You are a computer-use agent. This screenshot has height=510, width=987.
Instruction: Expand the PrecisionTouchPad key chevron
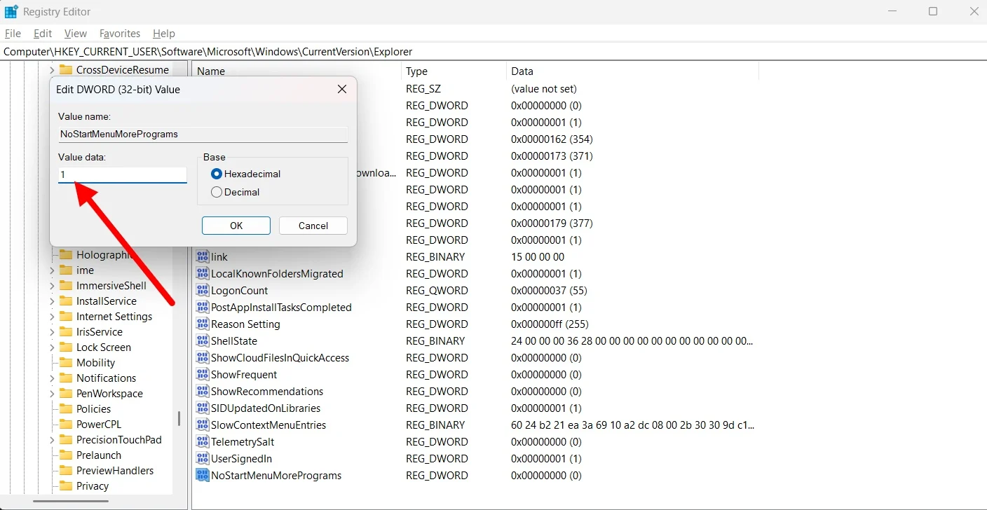(52, 440)
